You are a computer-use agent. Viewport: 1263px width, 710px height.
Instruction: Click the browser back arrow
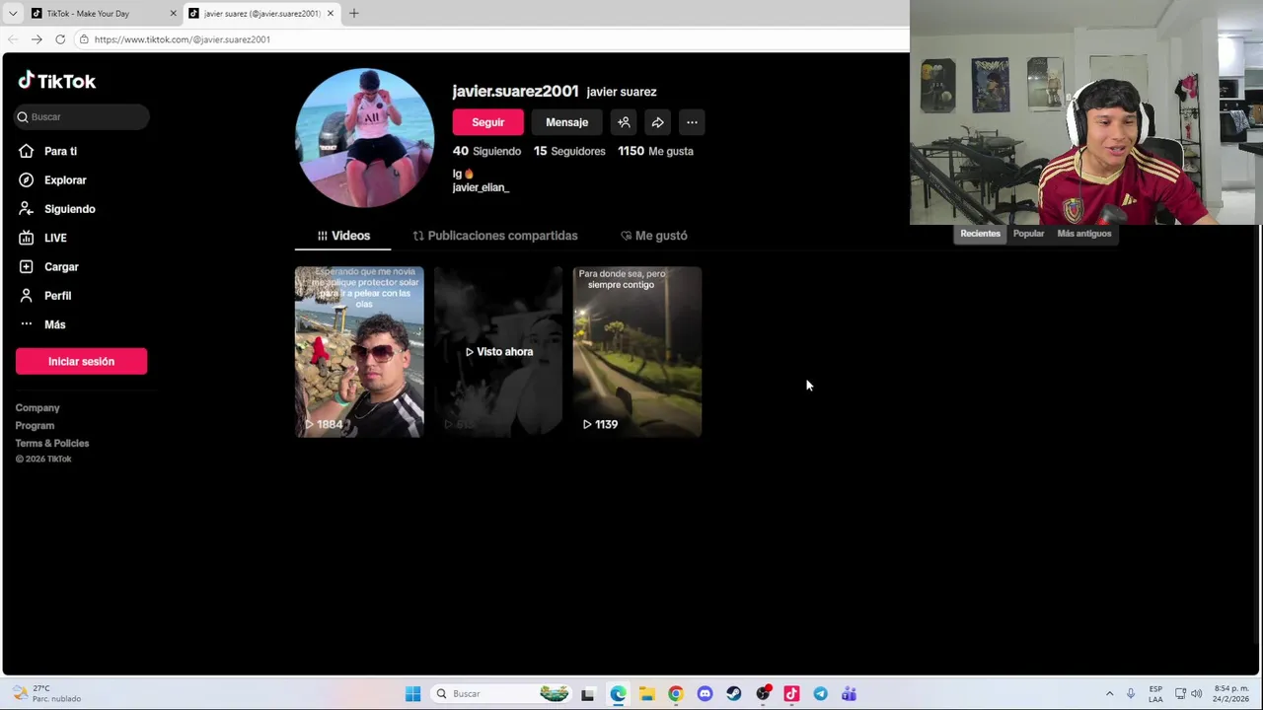[13, 39]
